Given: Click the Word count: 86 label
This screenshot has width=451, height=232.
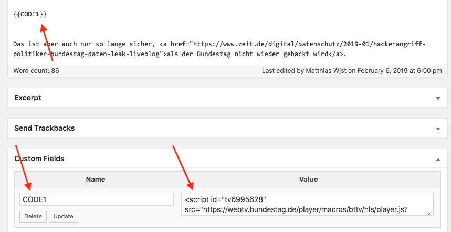Looking at the screenshot, I should [x=36, y=71].
